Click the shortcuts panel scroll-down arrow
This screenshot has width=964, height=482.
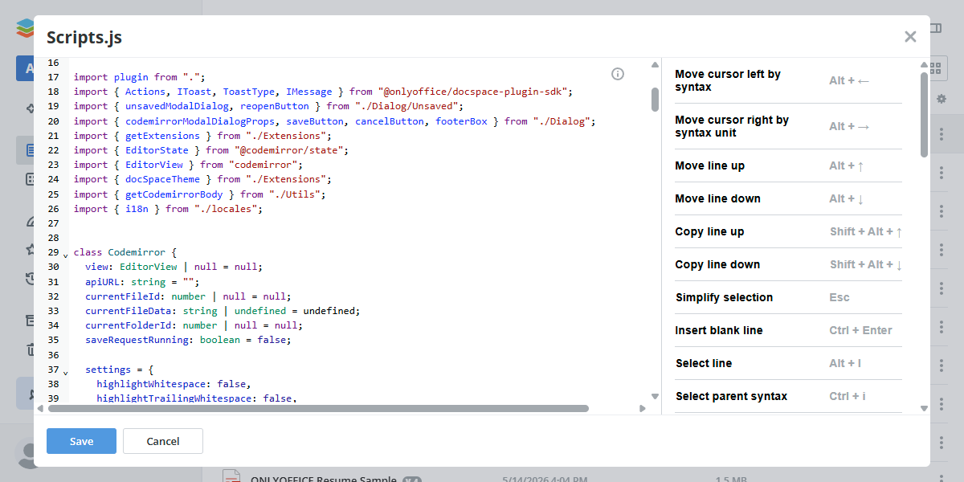pos(924,406)
